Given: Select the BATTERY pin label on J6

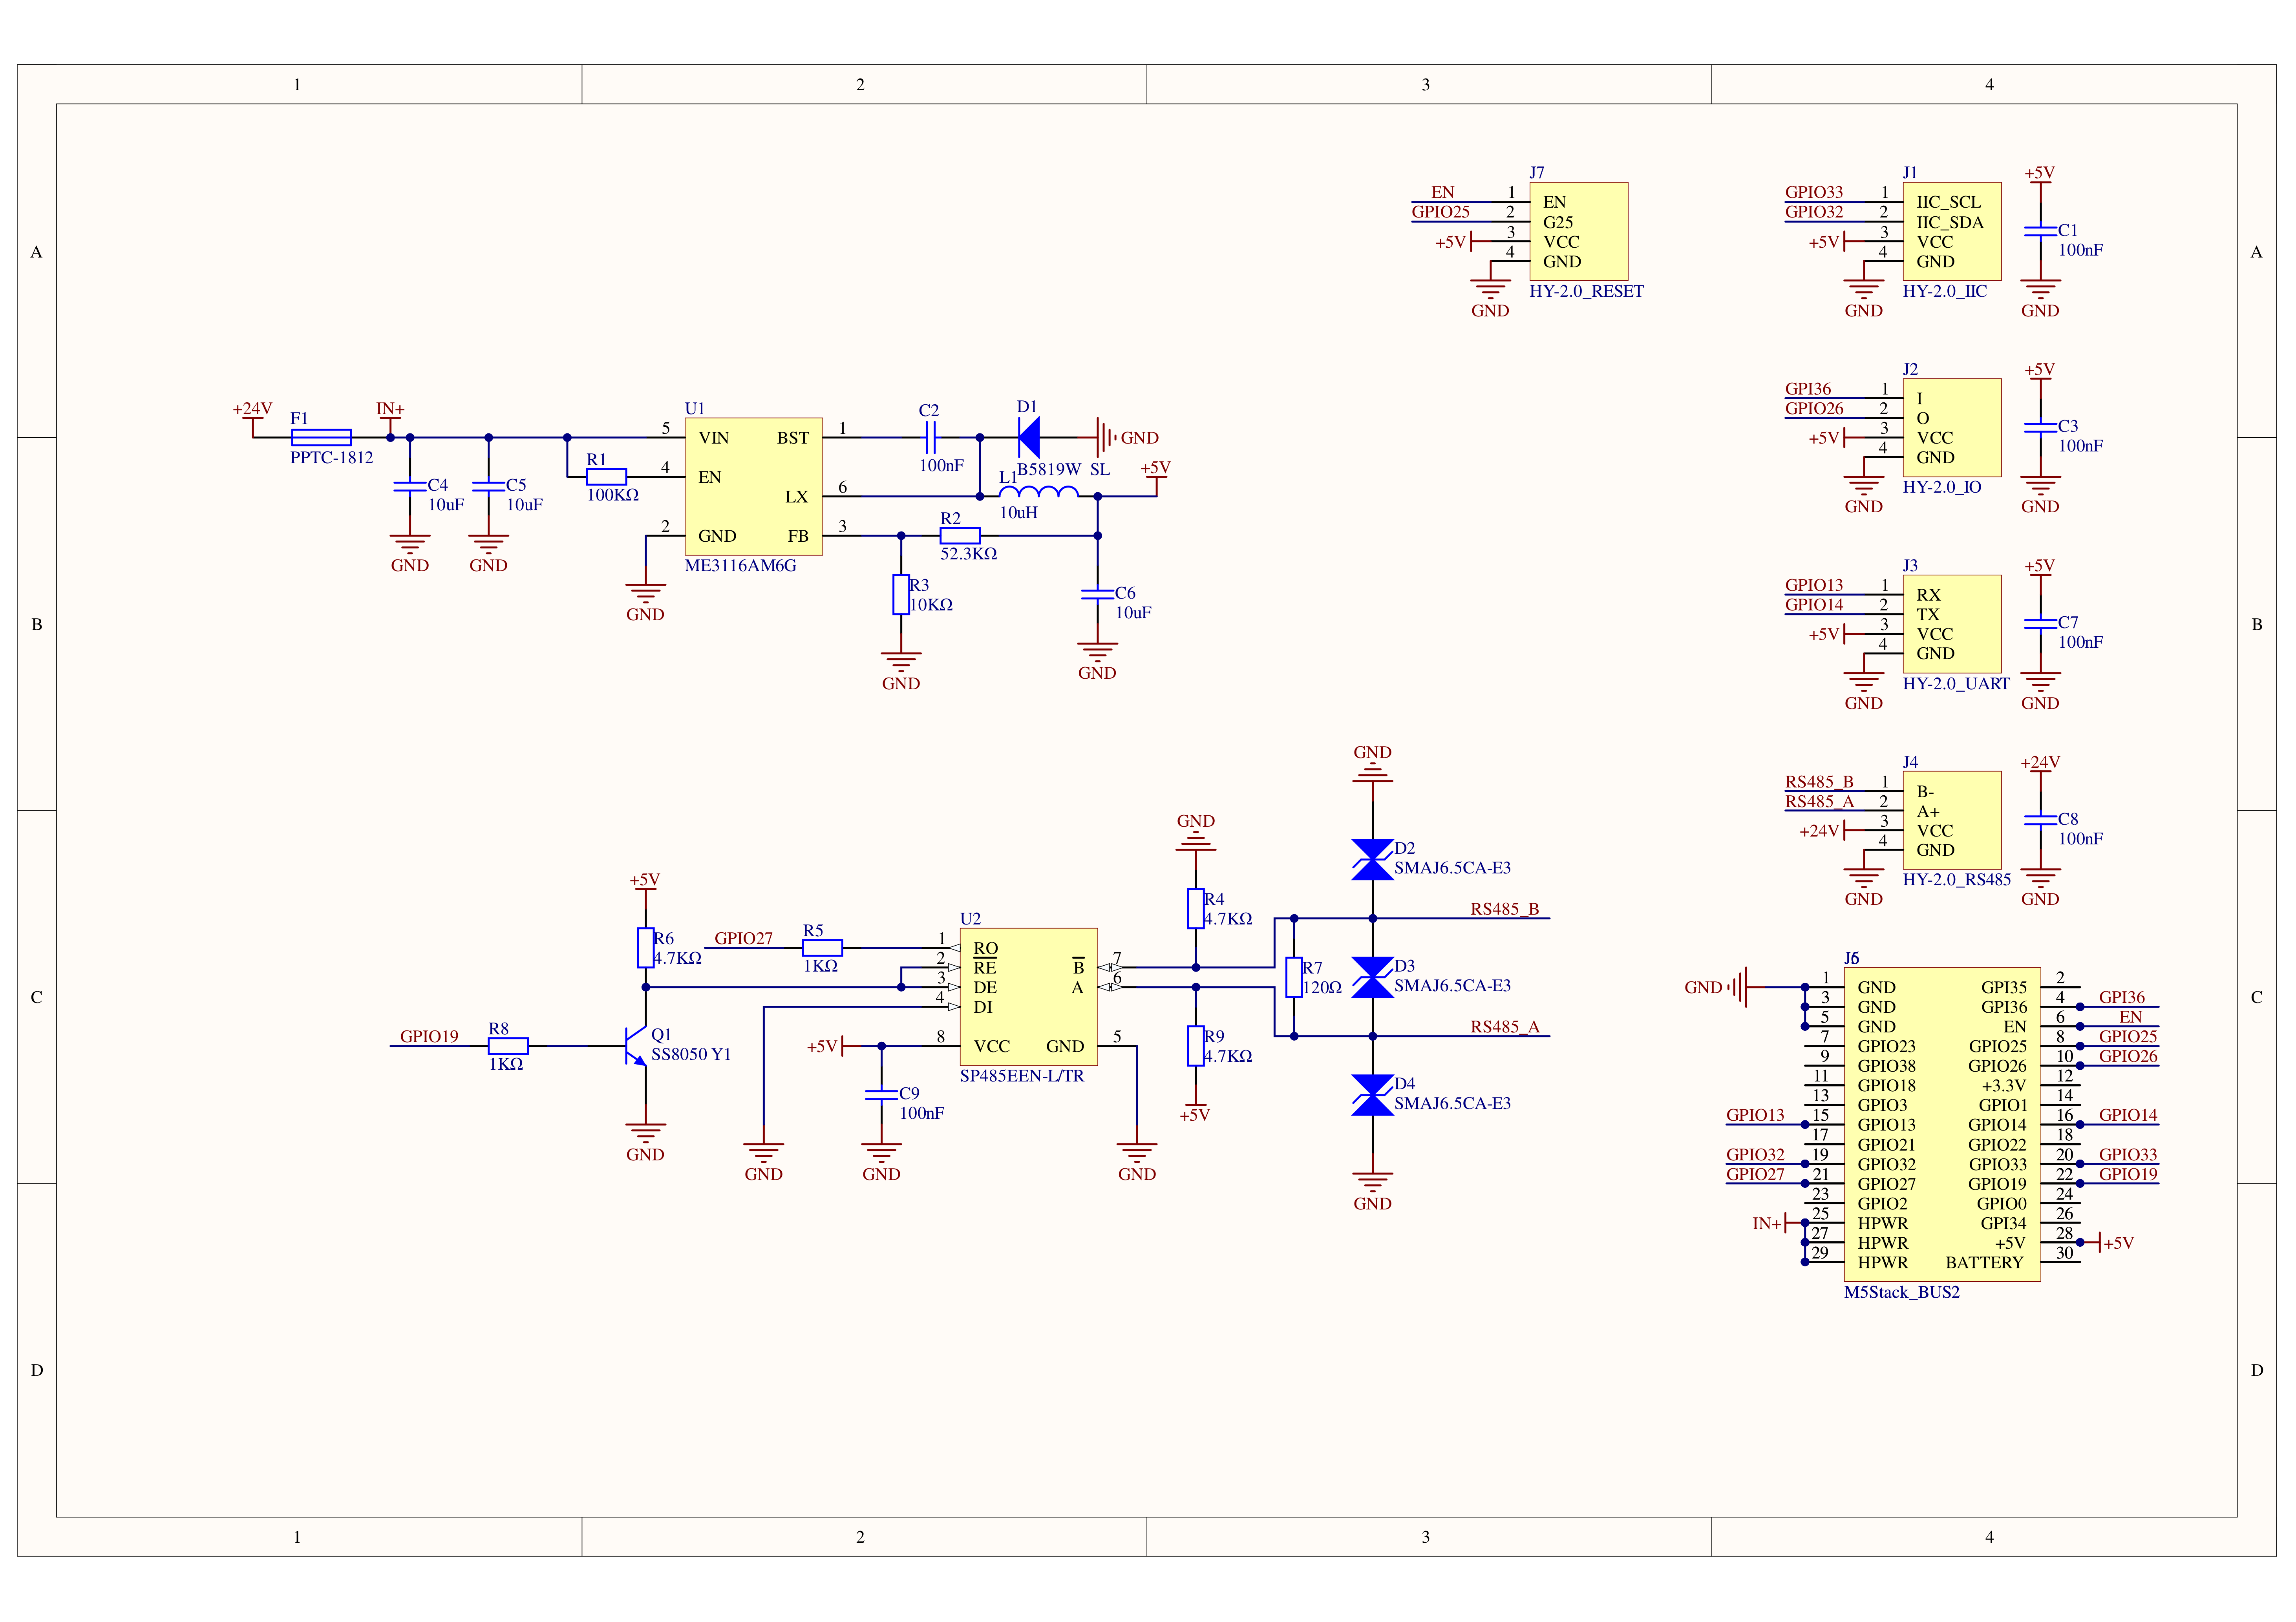Looking at the screenshot, I should 1984,1263.
